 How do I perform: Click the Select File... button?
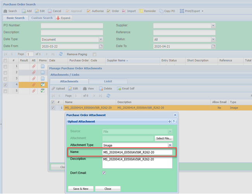pos(164,138)
